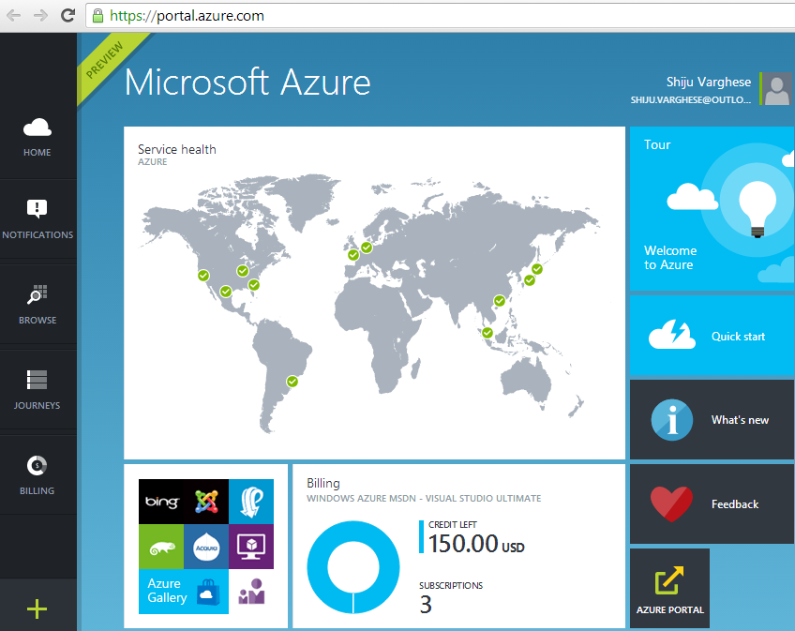
Task: Click the PREVIEW corner ribbon
Action: [x=104, y=60]
